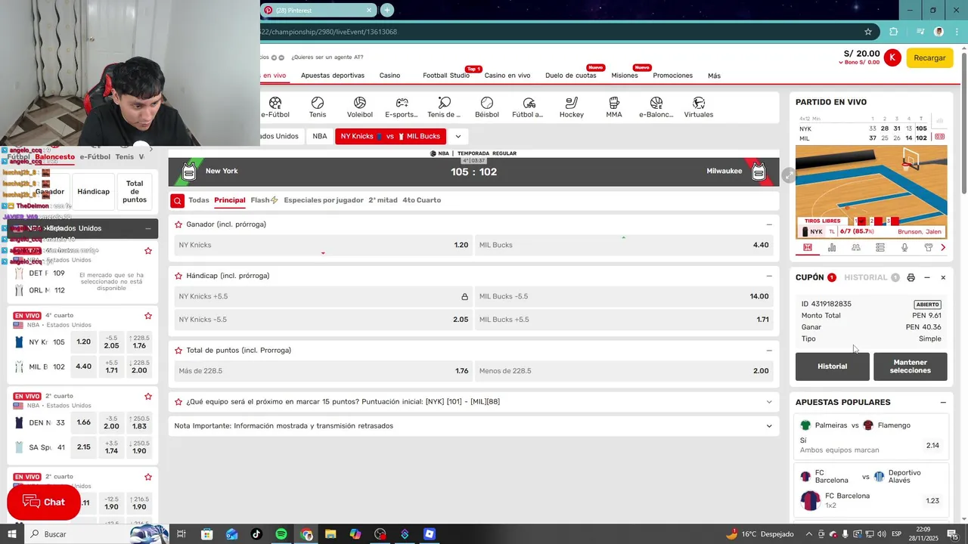Open Apuestas deportivas menu

point(333,76)
